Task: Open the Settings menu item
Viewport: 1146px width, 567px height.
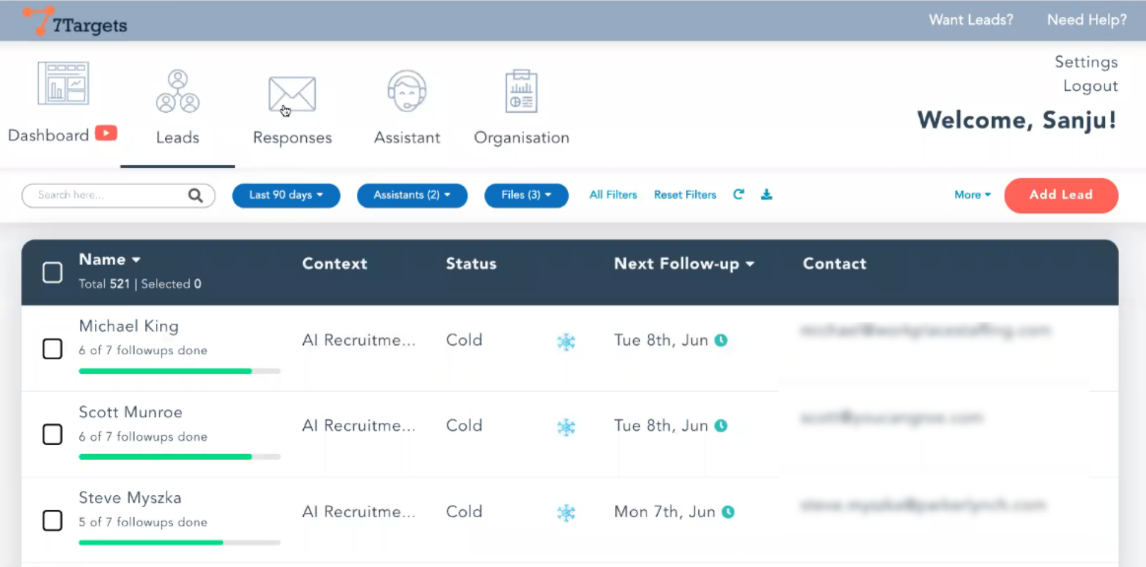Action: pyautogui.click(x=1086, y=62)
